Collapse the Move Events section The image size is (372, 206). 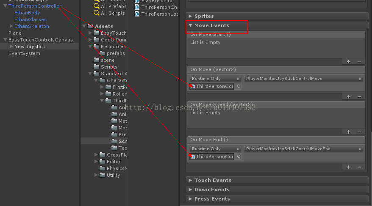[x=190, y=25]
